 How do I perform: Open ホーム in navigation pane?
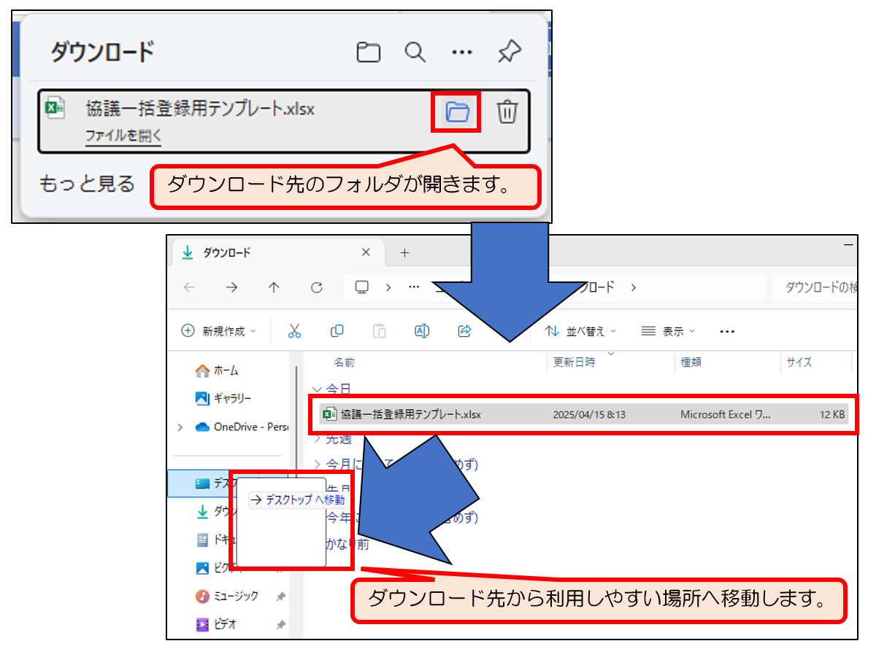point(217,370)
